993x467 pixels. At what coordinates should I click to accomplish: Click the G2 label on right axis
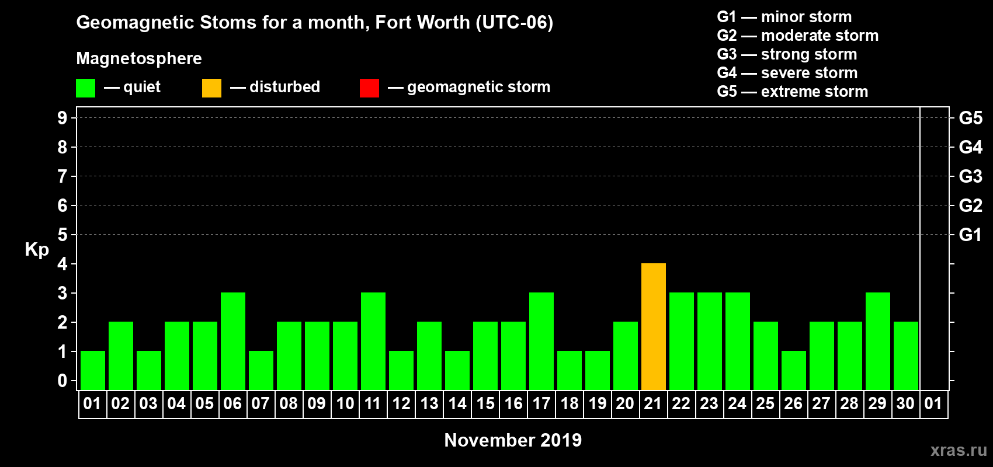point(970,205)
